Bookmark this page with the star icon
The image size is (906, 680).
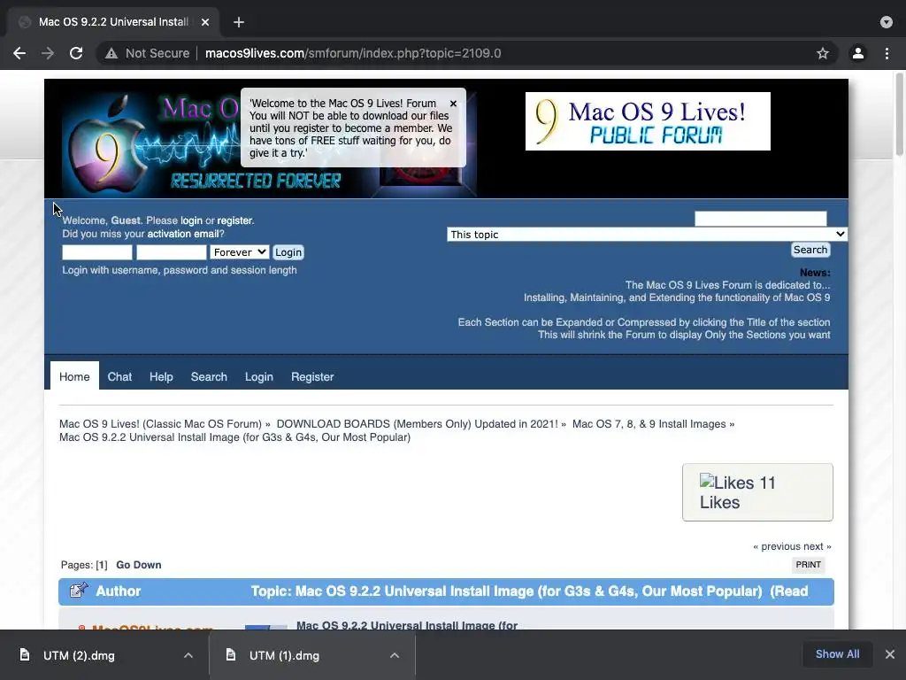point(823,53)
